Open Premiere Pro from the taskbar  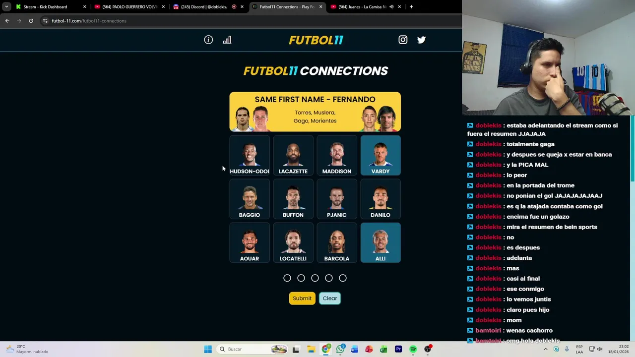[398, 349]
